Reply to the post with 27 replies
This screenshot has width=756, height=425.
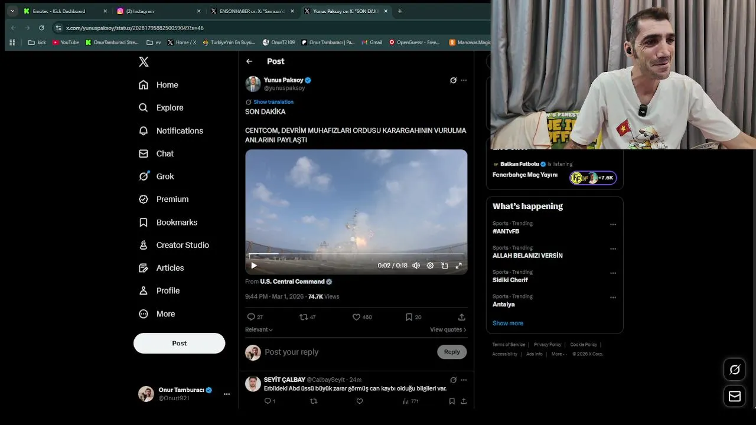pyautogui.click(x=255, y=317)
